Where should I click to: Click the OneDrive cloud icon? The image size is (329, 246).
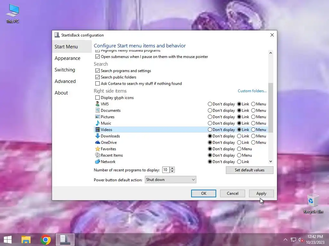[x=97, y=143]
